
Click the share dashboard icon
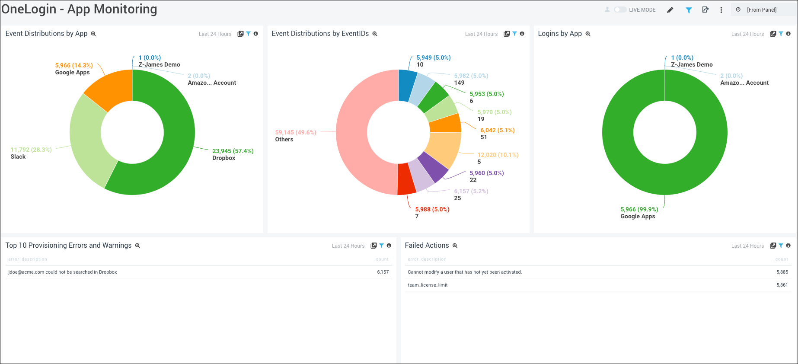coord(705,10)
